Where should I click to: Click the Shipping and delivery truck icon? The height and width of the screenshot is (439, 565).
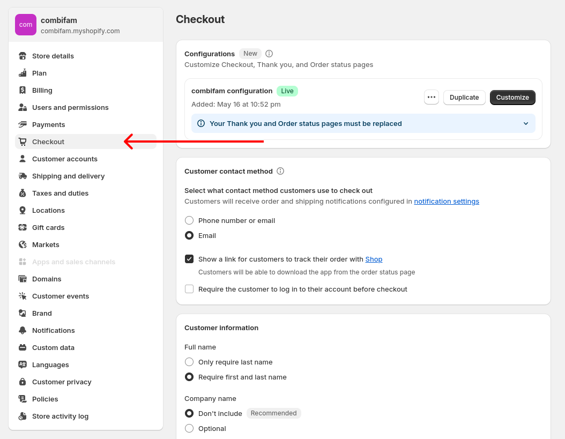[x=23, y=176]
